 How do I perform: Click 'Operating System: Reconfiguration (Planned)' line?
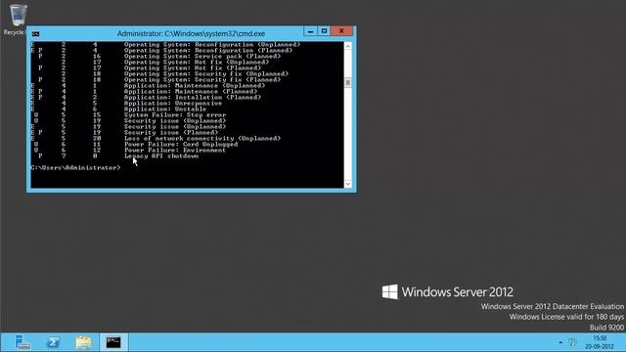click(x=208, y=50)
